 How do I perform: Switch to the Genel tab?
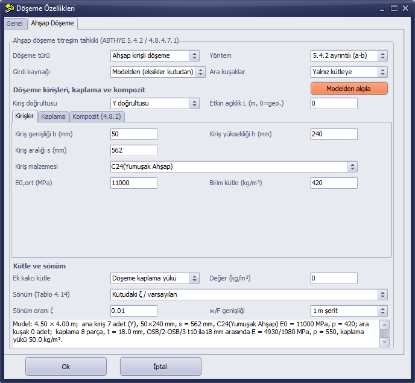[x=15, y=24]
